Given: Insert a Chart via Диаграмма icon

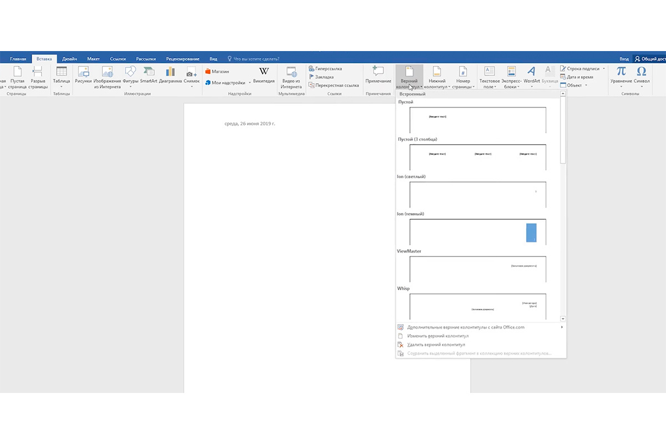Looking at the screenshot, I should pos(170,72).
